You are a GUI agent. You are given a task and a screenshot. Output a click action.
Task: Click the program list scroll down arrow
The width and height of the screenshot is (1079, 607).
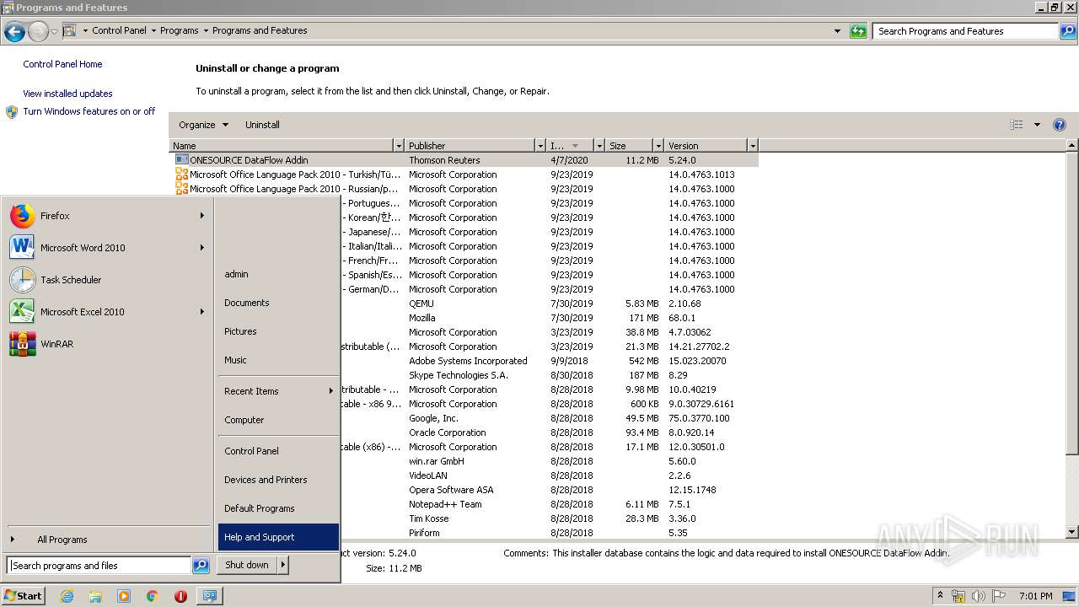[x=1072, y=532]
